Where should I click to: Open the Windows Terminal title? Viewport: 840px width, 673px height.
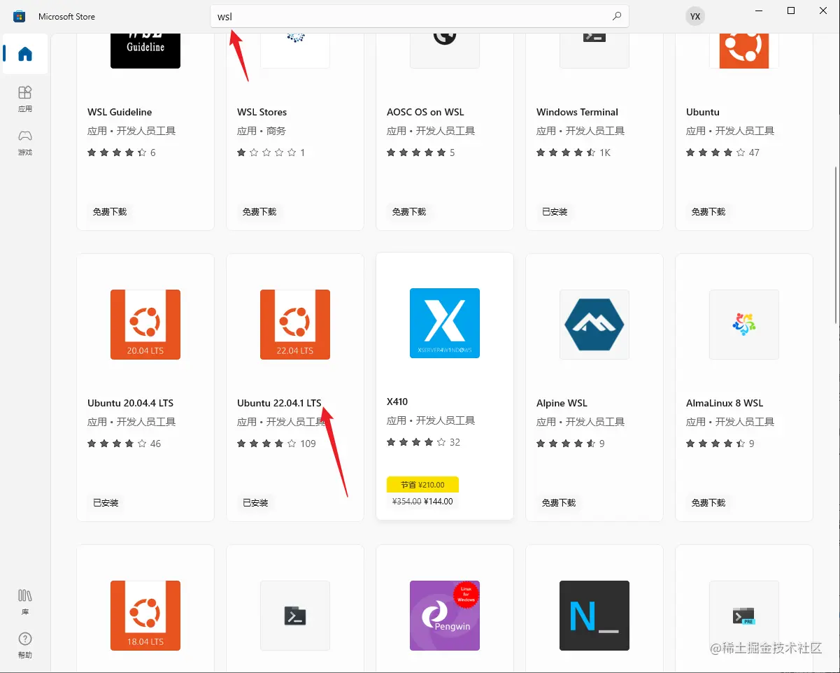(577, 112)
